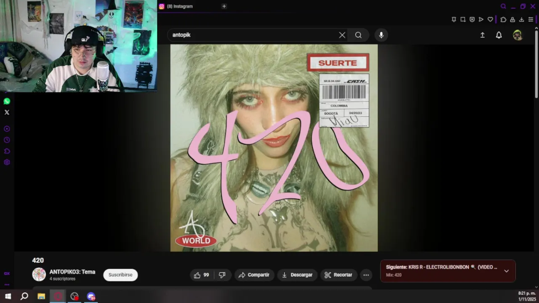Image resolution: width=539 pixels, height=303 pixels.
Task: Open the ANTOPIKO3: Tema channel link
Action: click(x=72, y=272)
